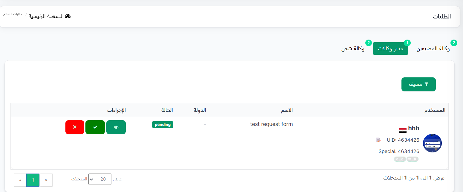Open the تصنيف filter button
The image size is (463, 192).
point(418,84)
